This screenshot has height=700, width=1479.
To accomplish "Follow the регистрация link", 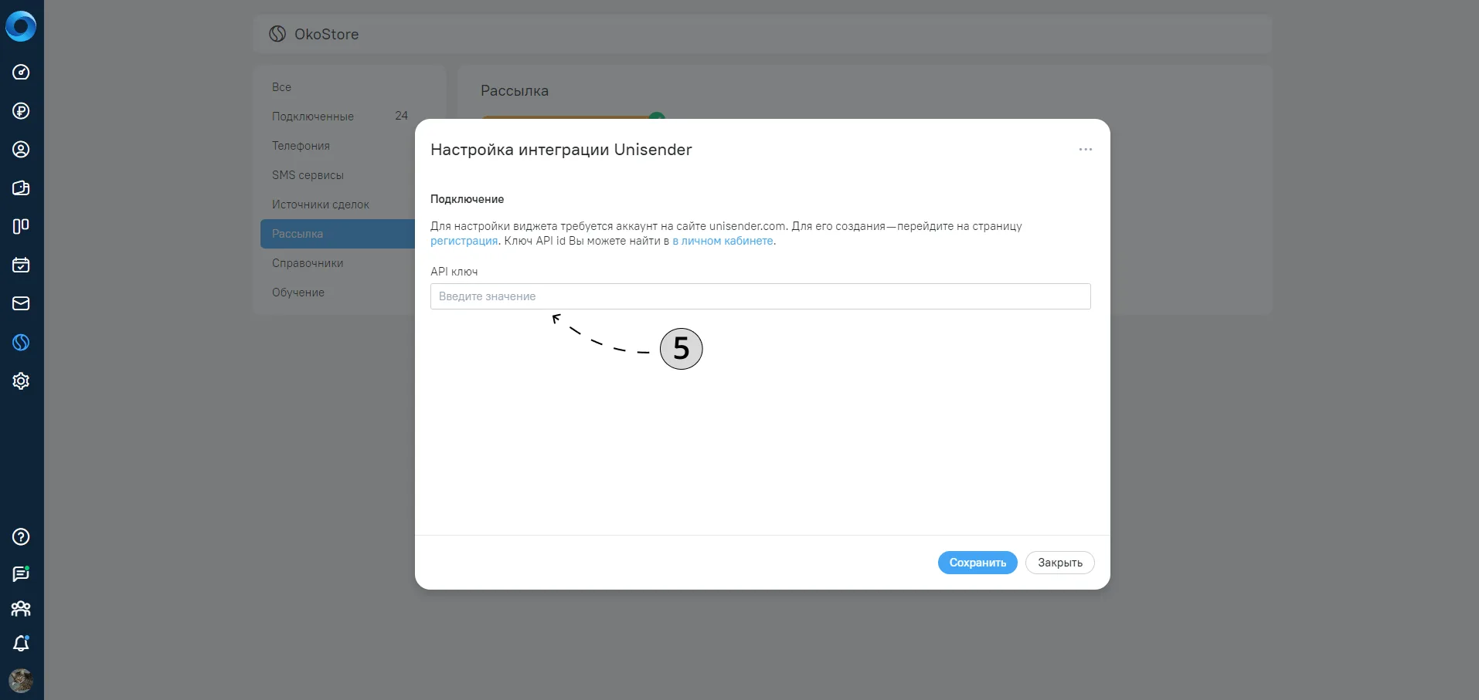I will [464, 241].
